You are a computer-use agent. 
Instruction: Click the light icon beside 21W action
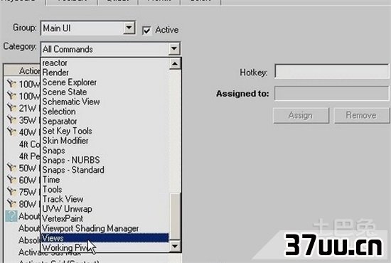click(11, 107)
